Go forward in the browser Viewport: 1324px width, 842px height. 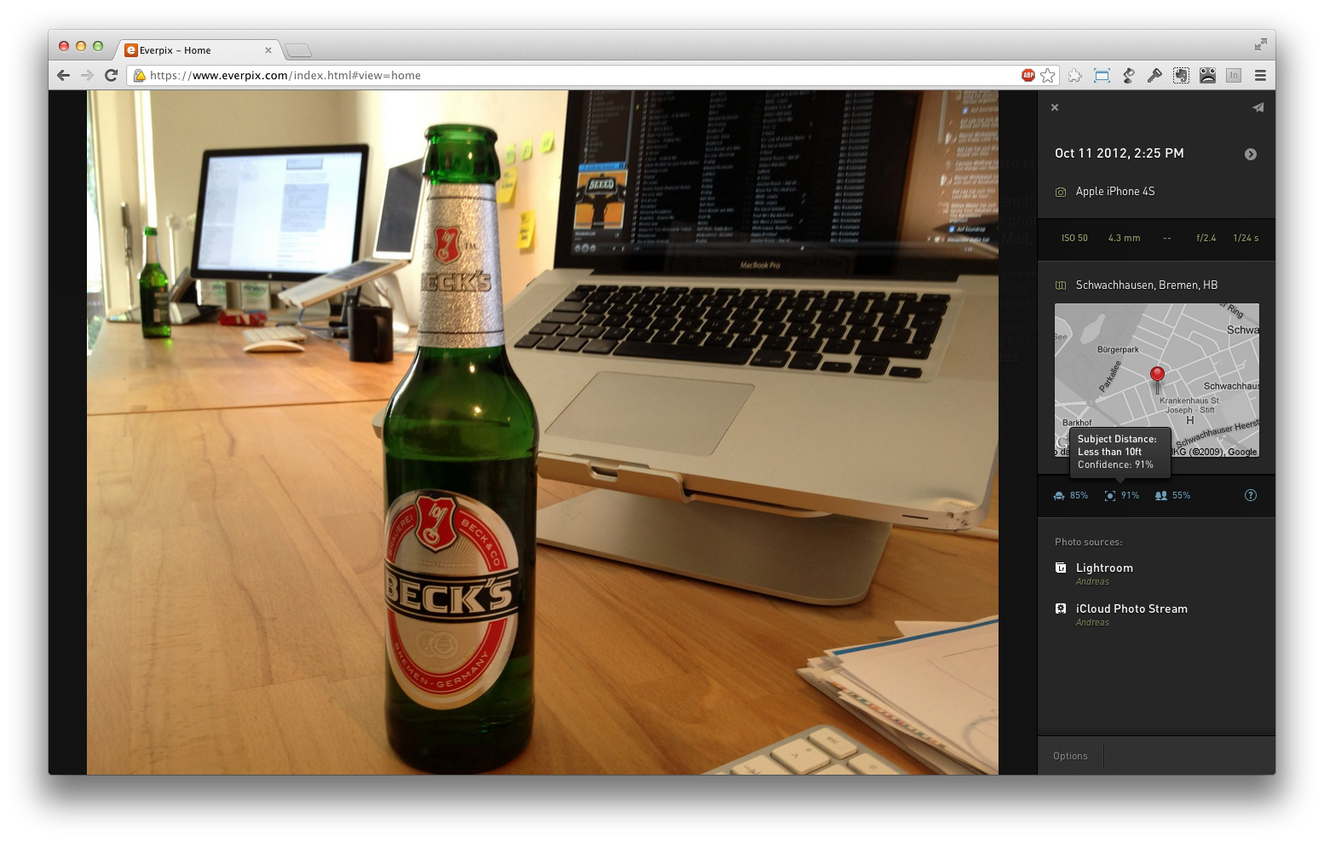87,75
